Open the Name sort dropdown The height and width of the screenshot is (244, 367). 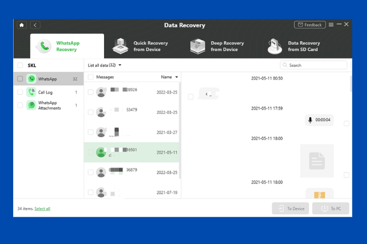169,77
